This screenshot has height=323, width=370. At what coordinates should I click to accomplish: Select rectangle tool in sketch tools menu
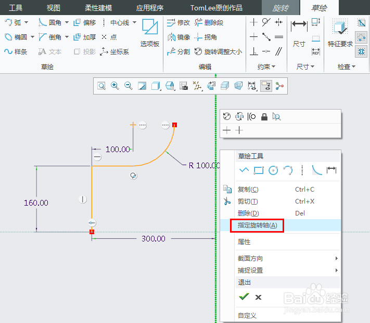click(x=259, y=170)
